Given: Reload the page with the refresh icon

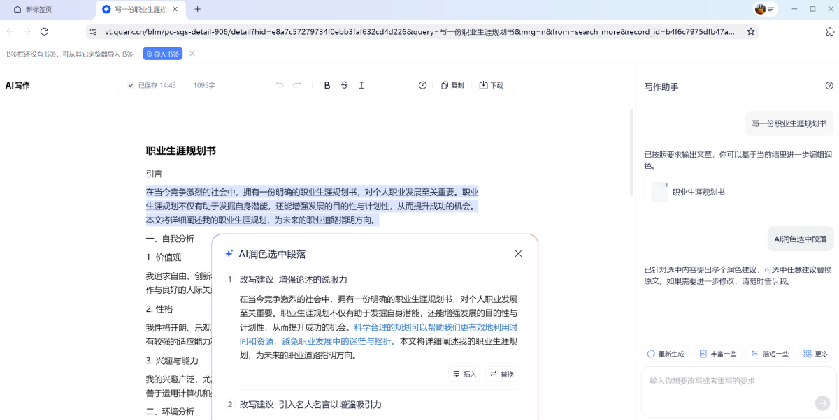Looking at the screenshot, I should pyautogui.click(x=44, y=31).
